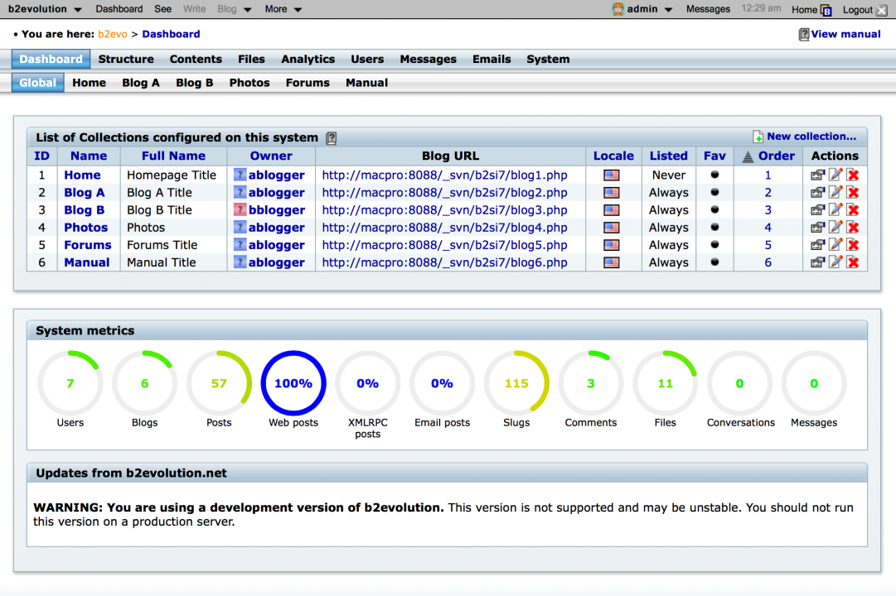Click the US flag locale icon for Photos row

tap(612, 228)
